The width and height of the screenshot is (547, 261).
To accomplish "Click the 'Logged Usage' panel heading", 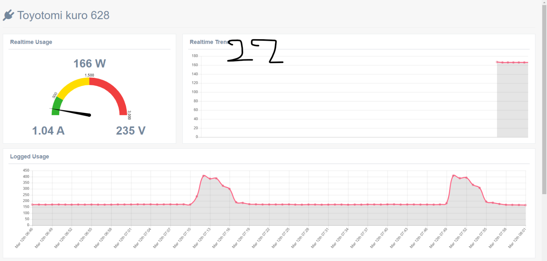I will tap(29, 156).
